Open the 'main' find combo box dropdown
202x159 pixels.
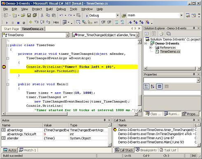pos(181,15)
